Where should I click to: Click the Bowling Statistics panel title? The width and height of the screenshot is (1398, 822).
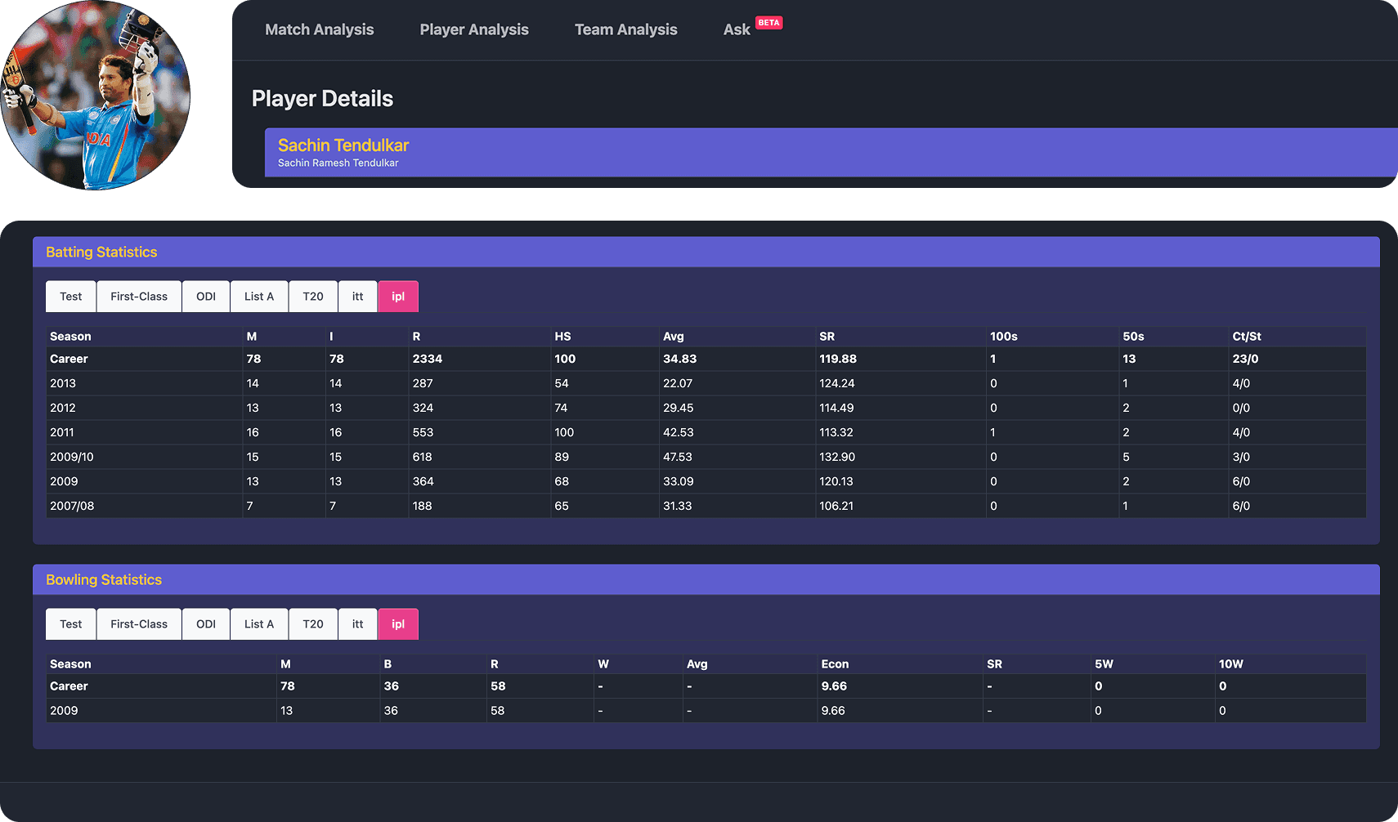click(104, 580)
